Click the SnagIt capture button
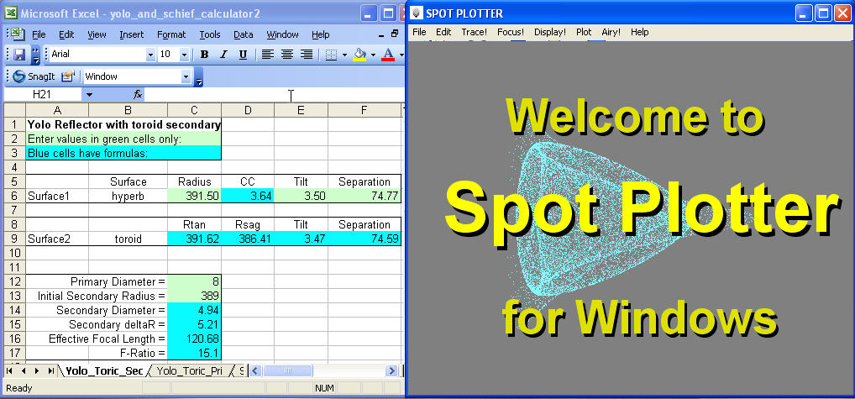 coord(34,76)
